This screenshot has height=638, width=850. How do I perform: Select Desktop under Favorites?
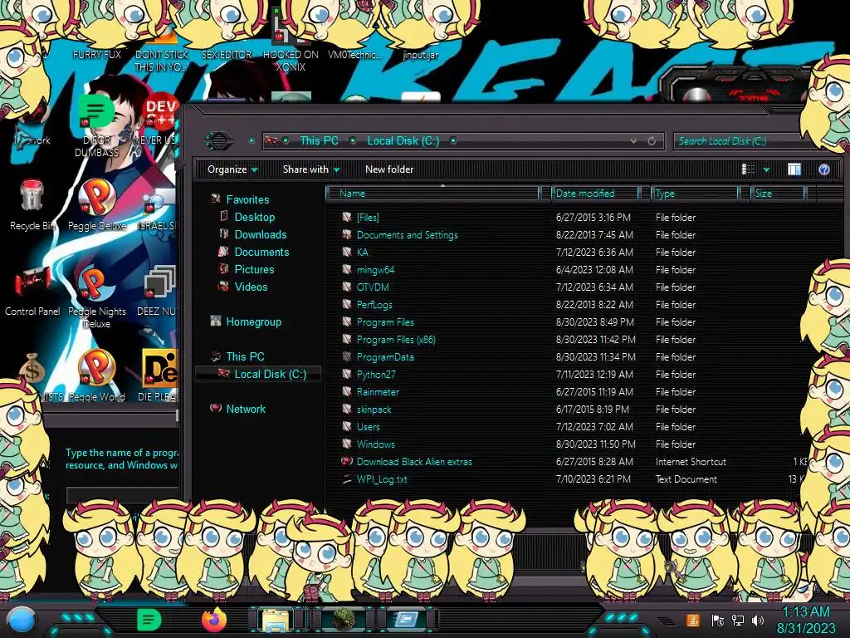[254, 217]
